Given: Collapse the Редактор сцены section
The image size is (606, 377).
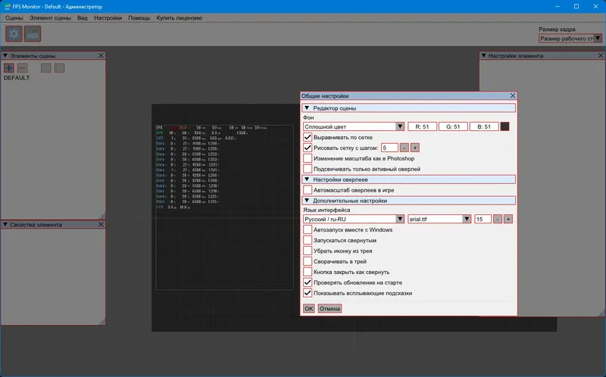Looking at the screenshot, I should click(307, 109).
